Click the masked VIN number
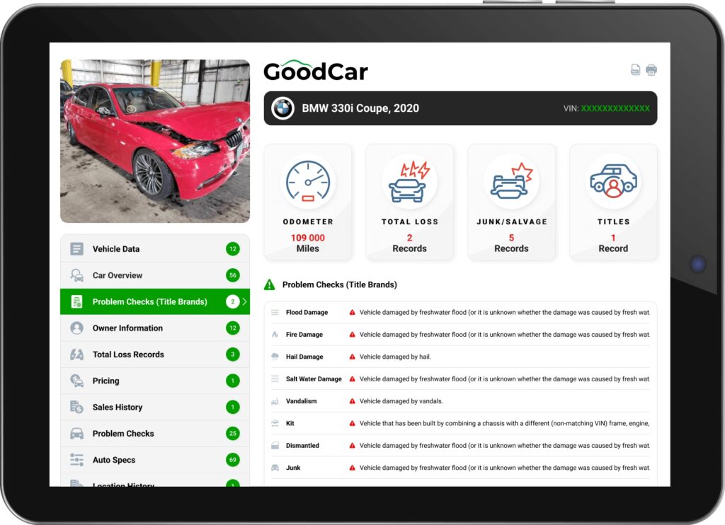 pyautogui.click(x=615, y=108)
